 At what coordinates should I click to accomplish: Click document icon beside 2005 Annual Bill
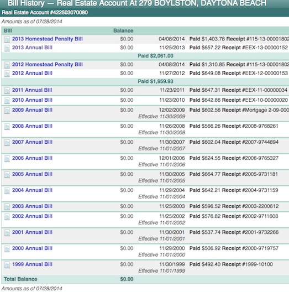point(7,175)
